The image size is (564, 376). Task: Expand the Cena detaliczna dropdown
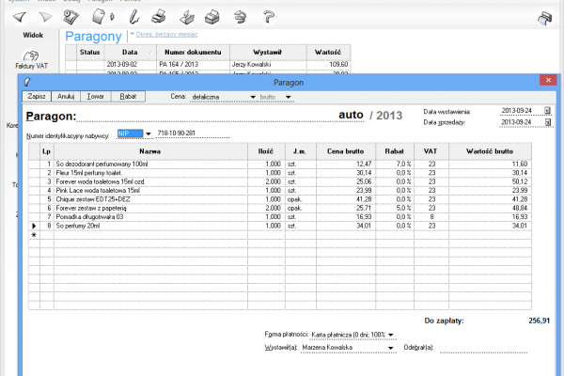pyautogui.click(x=253, y=96)
